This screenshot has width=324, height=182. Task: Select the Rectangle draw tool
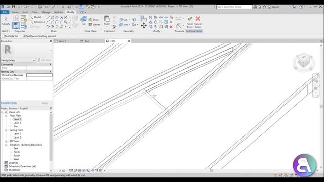[x=52, y=18]
